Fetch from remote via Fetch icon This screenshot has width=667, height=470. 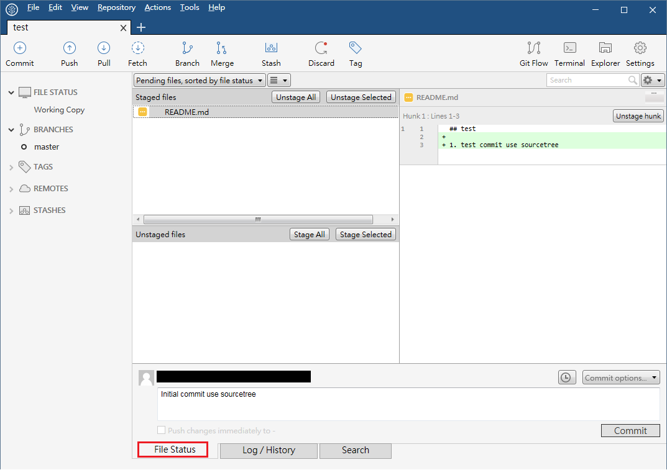tap(137, 48)
